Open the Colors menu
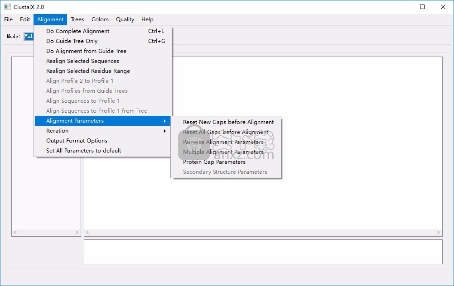The height and width of the screenshot is (286, 454). 100,19
